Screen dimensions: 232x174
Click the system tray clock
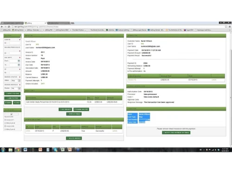[225, 150]
